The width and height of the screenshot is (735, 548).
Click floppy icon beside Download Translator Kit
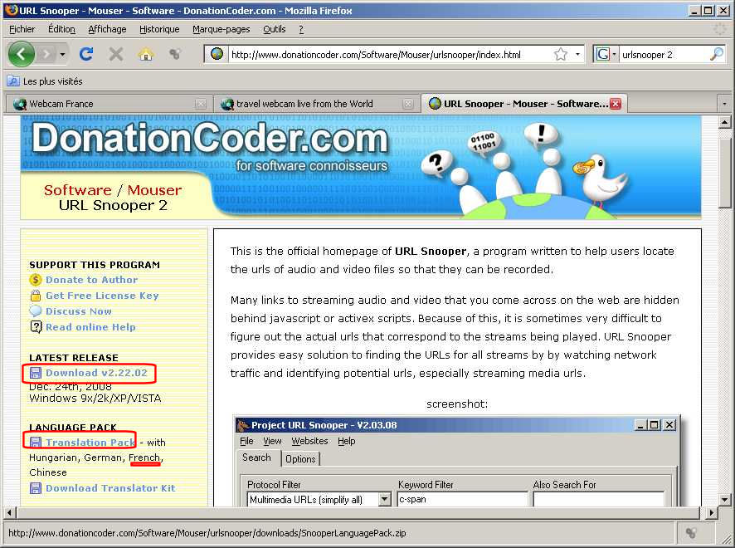coord(36,488)
